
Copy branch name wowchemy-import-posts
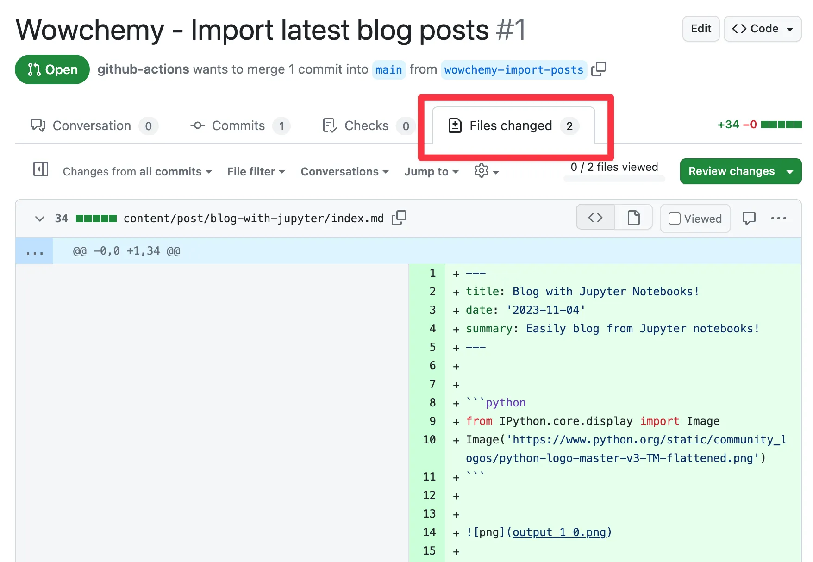(x=599, y=69)
